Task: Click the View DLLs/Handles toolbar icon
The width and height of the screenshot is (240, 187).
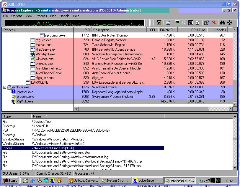Action: (x=197, y=23)
